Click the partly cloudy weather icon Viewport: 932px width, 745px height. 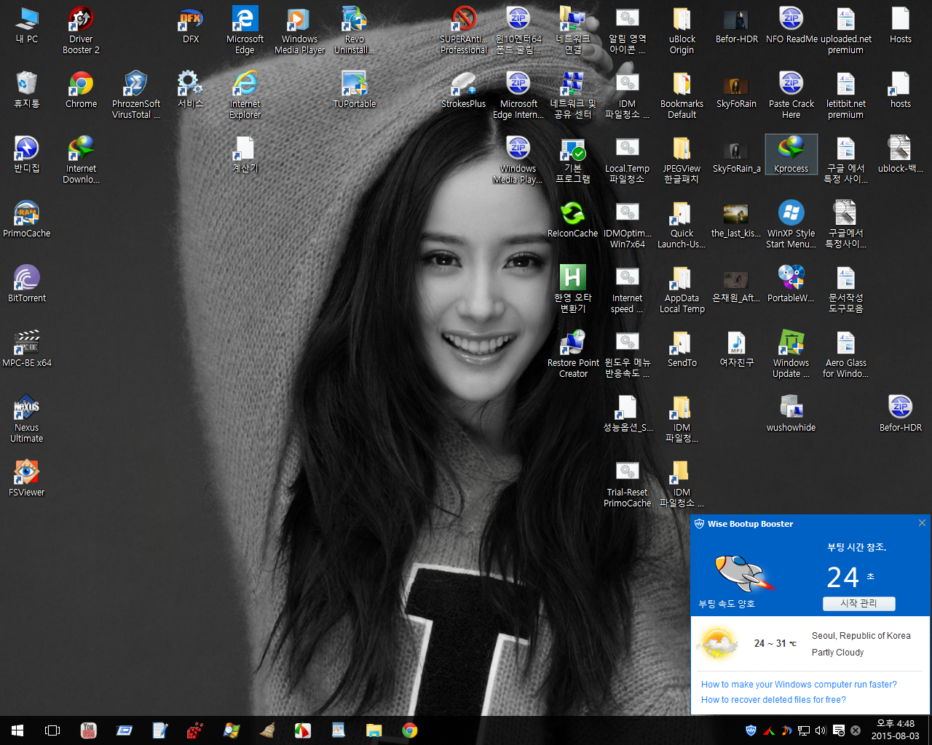(717, 643)
